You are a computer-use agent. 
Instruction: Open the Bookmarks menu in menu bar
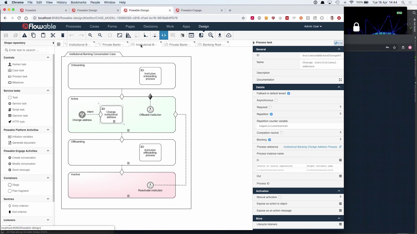click(x=79, y=2)
